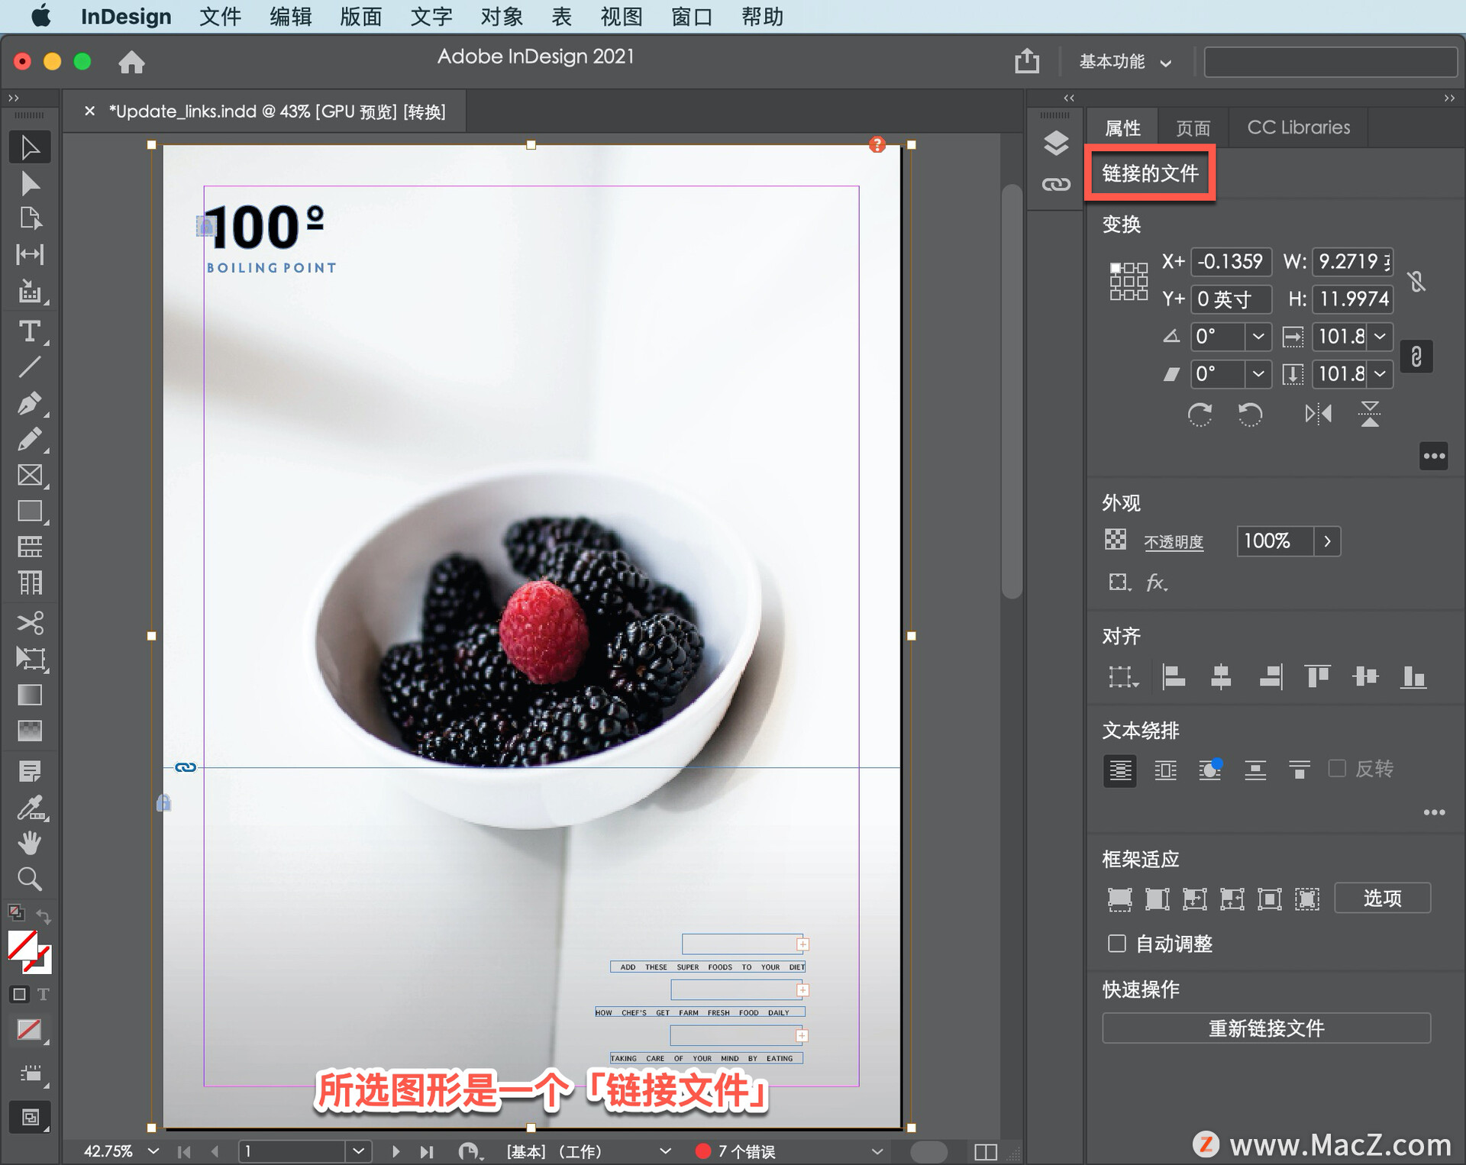Click the flip horizontal icon
This screenshot has height=1165, width=1466.
[1318, 414]
